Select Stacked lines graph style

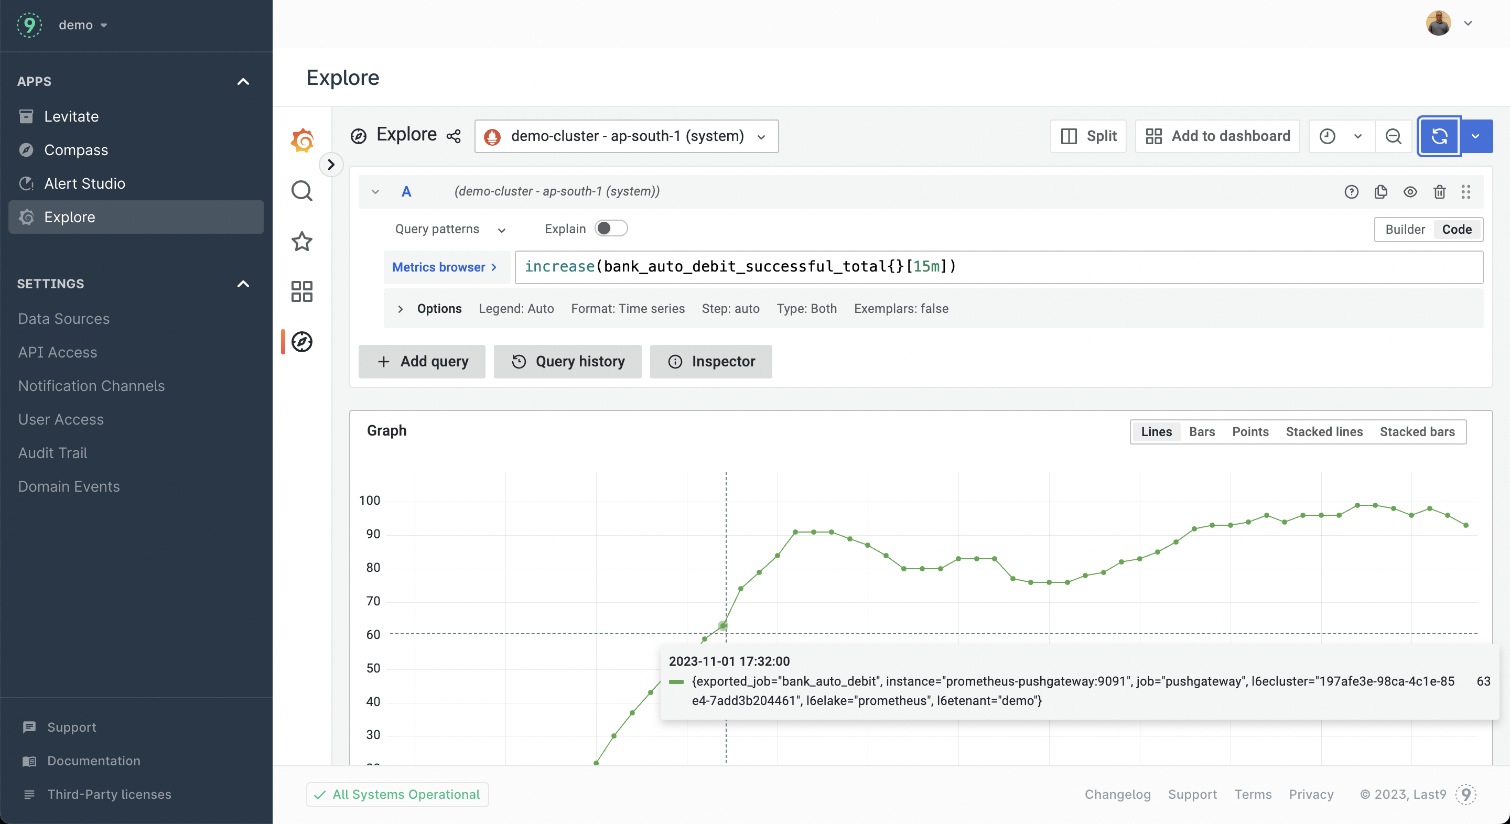click(x=1323, y=431)
